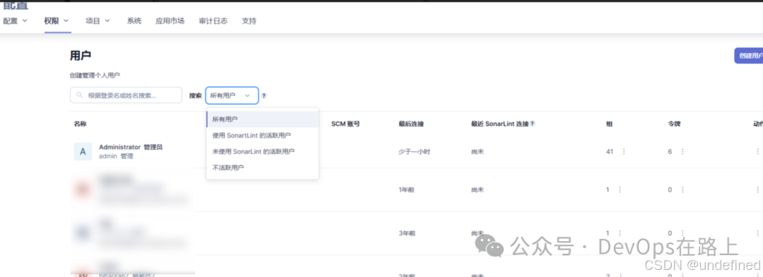Viewport: 763px width, 277px height.
Task: Collapse the 所有用户 filter dropdown
Action: [232, 96]
